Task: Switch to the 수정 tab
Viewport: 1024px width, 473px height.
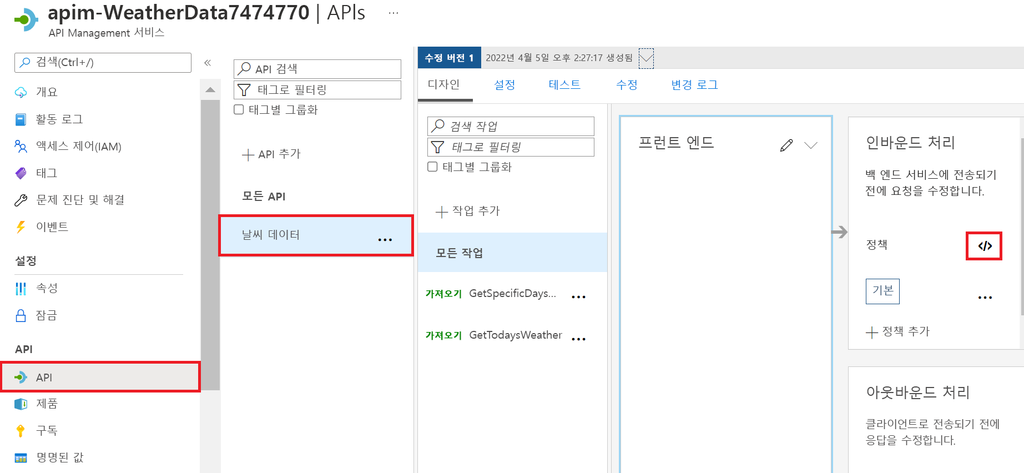Action: [x=627, y=84]
